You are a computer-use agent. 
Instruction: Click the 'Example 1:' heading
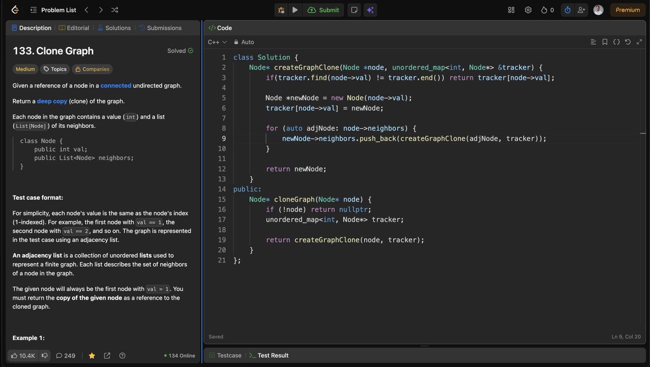click(x=29, y=338)
